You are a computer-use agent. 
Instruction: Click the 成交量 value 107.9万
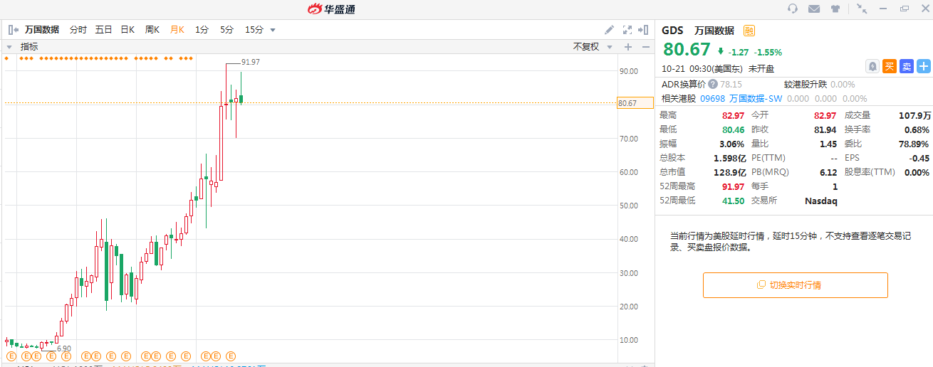click(x=914, y=115)
